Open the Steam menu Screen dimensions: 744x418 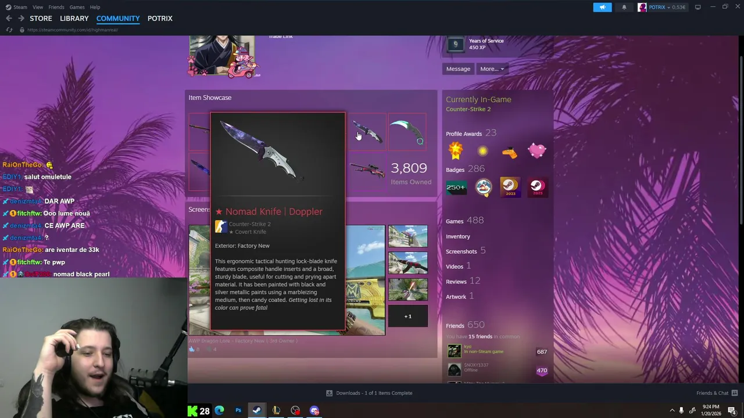pyautogui.click(x=16, y=7)
